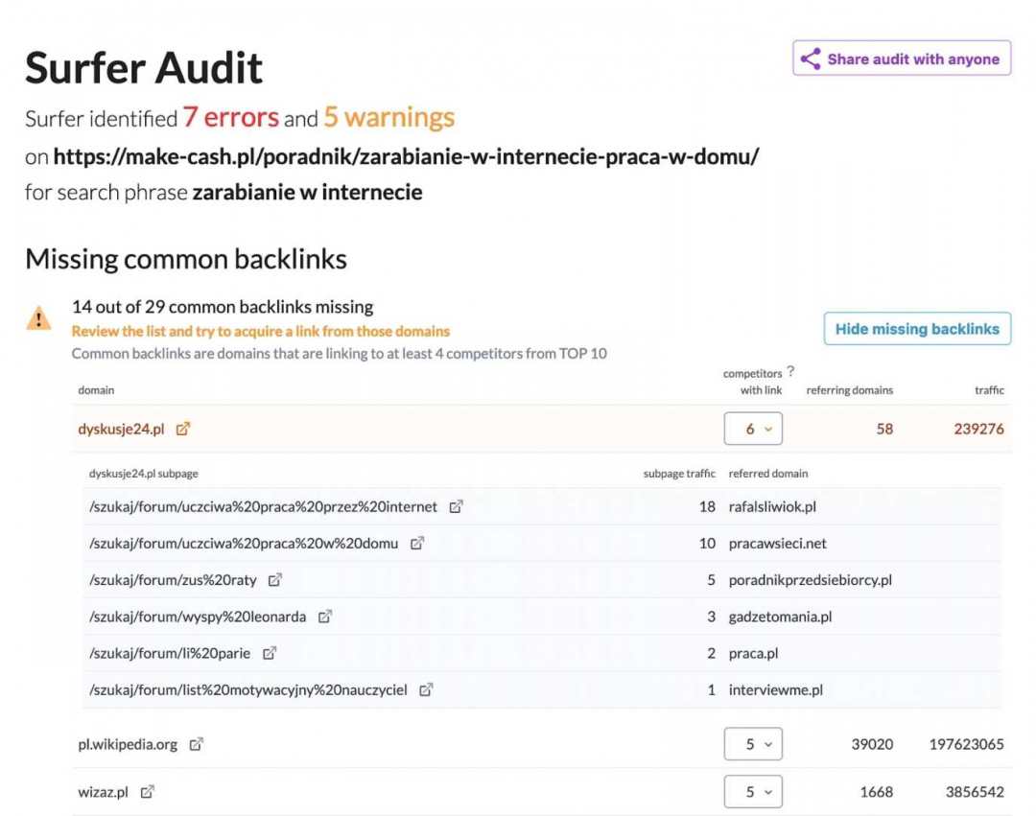This screenshot has width=1036, height=816.
Task: Open external link for wyspy leonarda subpage
Action: 325,617
